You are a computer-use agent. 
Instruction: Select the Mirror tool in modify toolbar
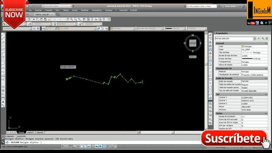coord(210,42)
